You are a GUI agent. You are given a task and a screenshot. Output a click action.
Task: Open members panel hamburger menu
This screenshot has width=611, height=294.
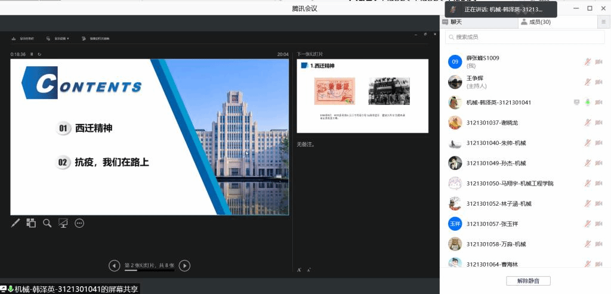pyautogui.click(x=603, y=22)
